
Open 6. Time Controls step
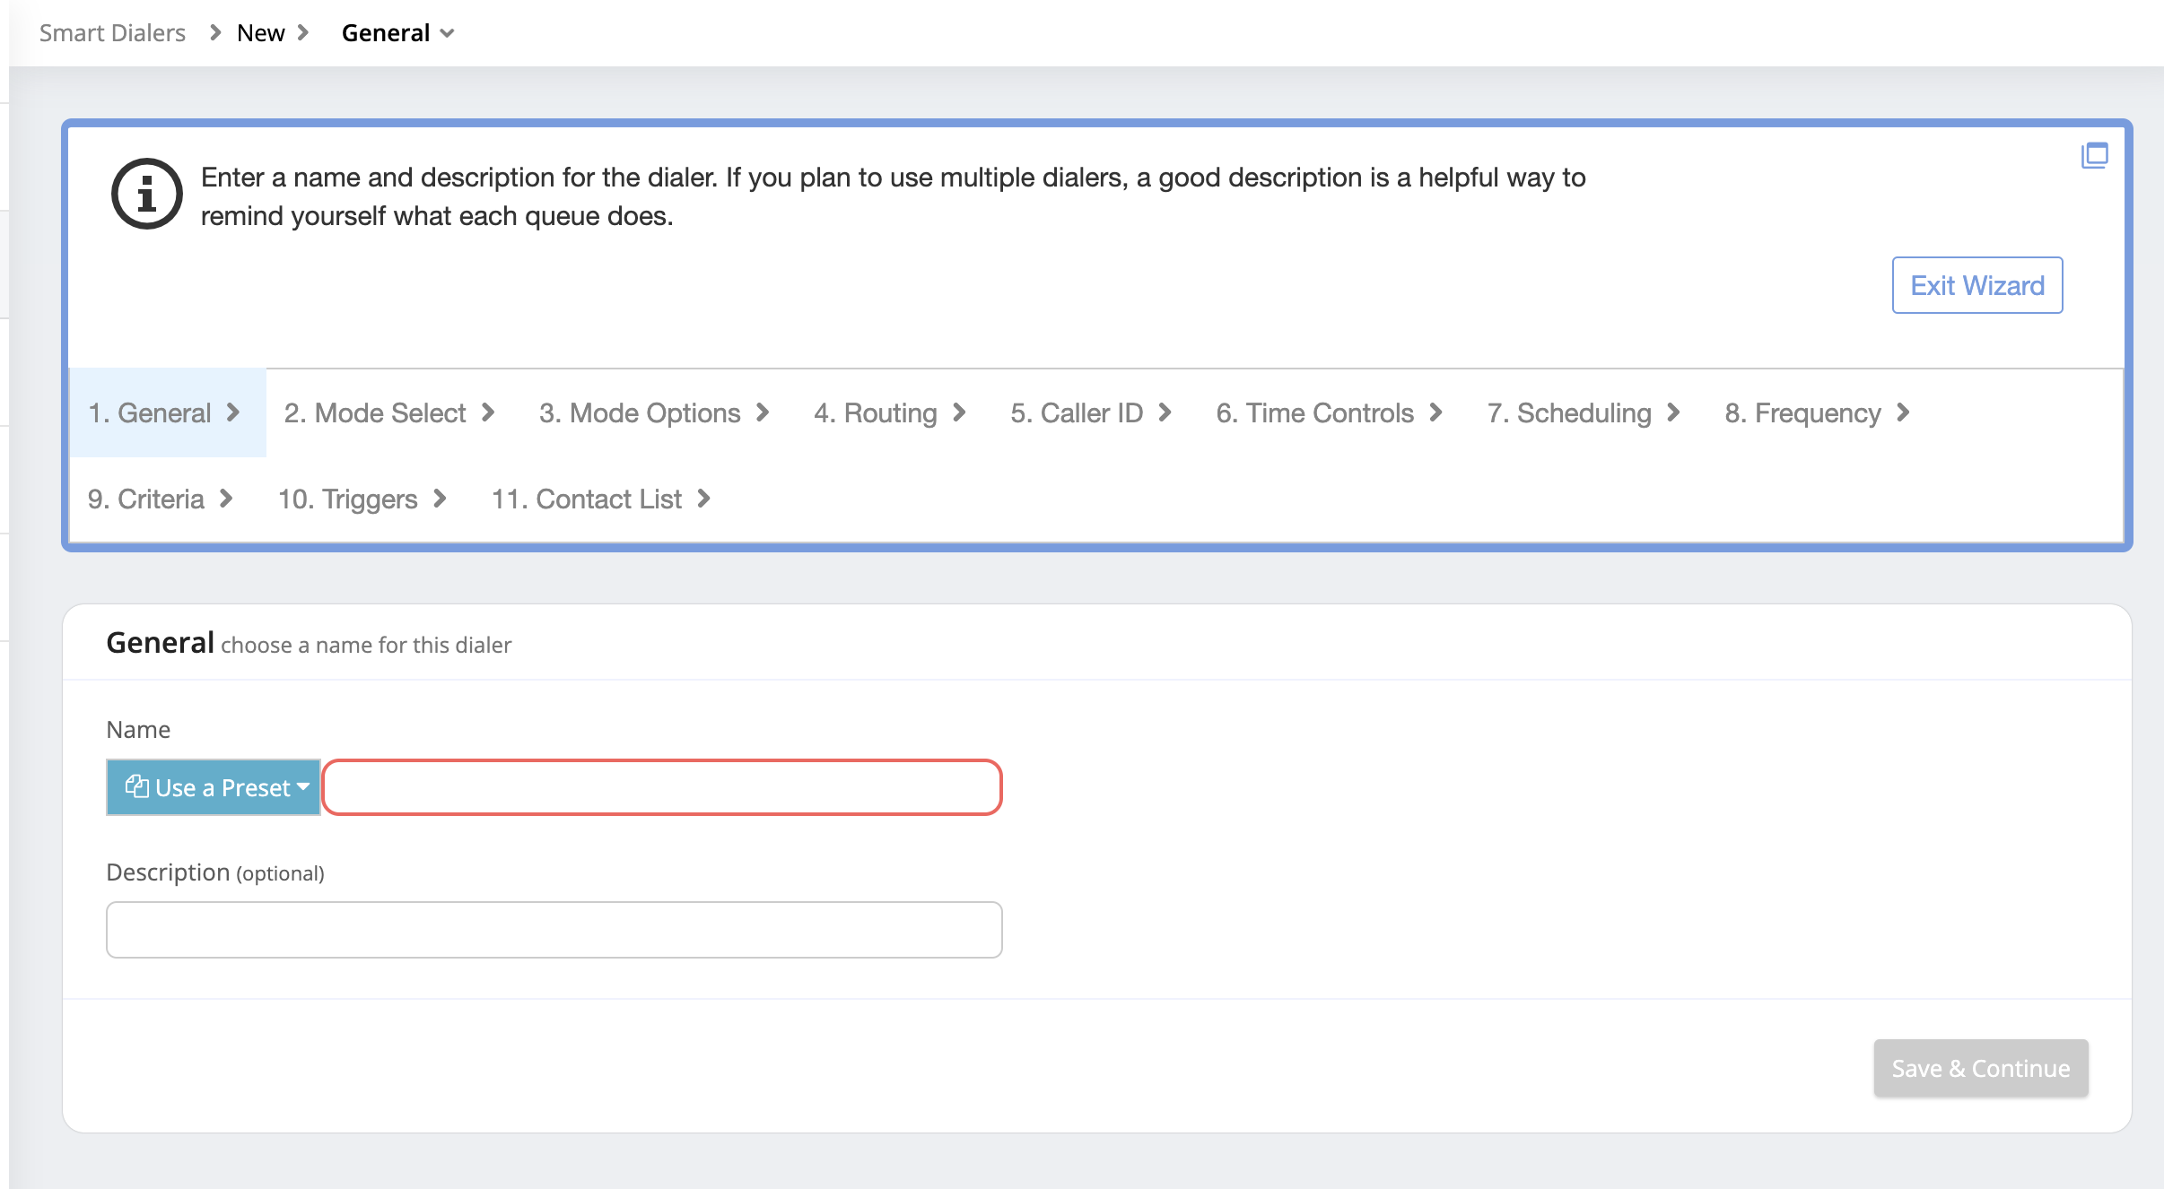coord(1330,412)
